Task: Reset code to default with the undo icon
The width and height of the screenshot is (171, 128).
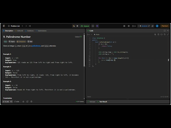Action: click(164, 34)
